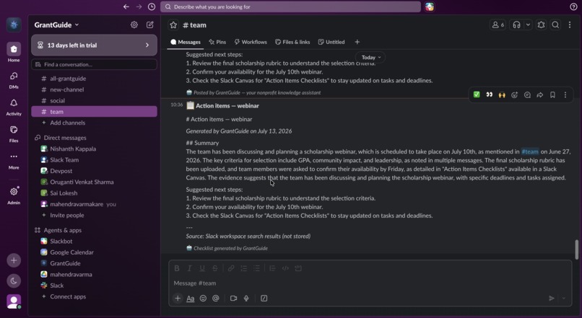
Task: Open the emoji picker in composer
Action: click(x=203, y=298)
